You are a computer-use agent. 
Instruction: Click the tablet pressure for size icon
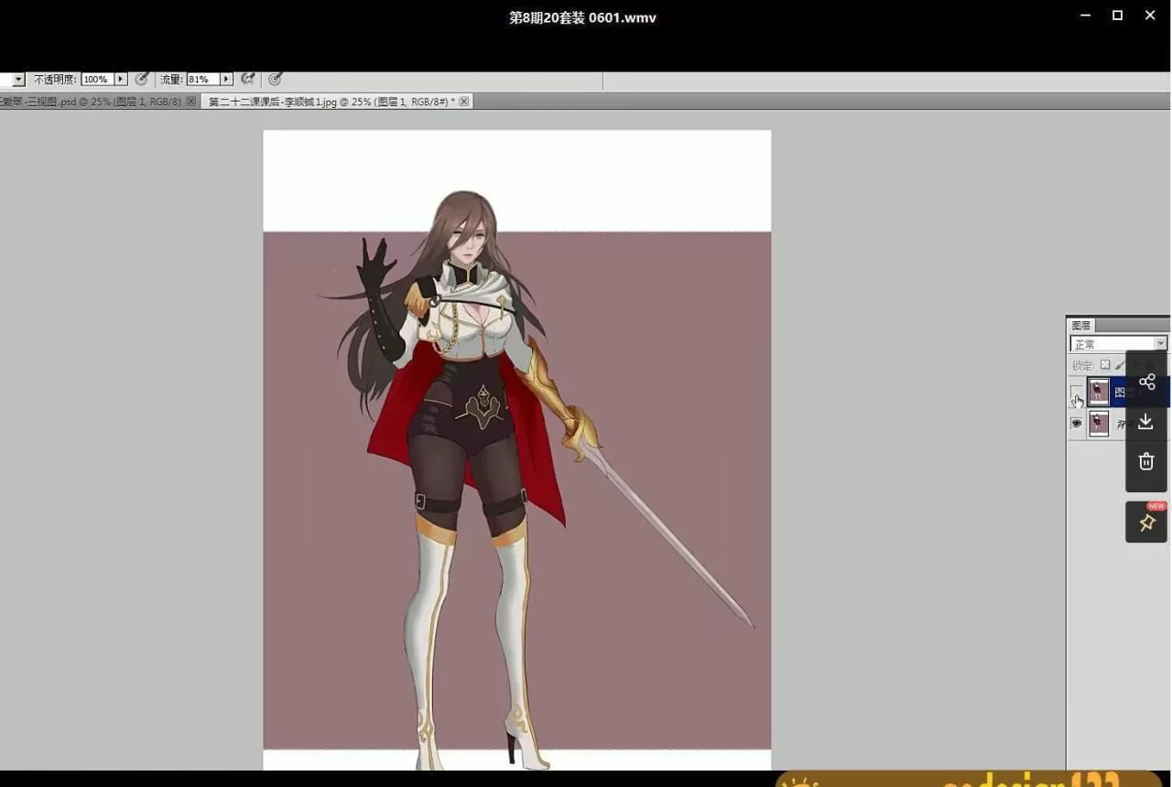point(275,80)
